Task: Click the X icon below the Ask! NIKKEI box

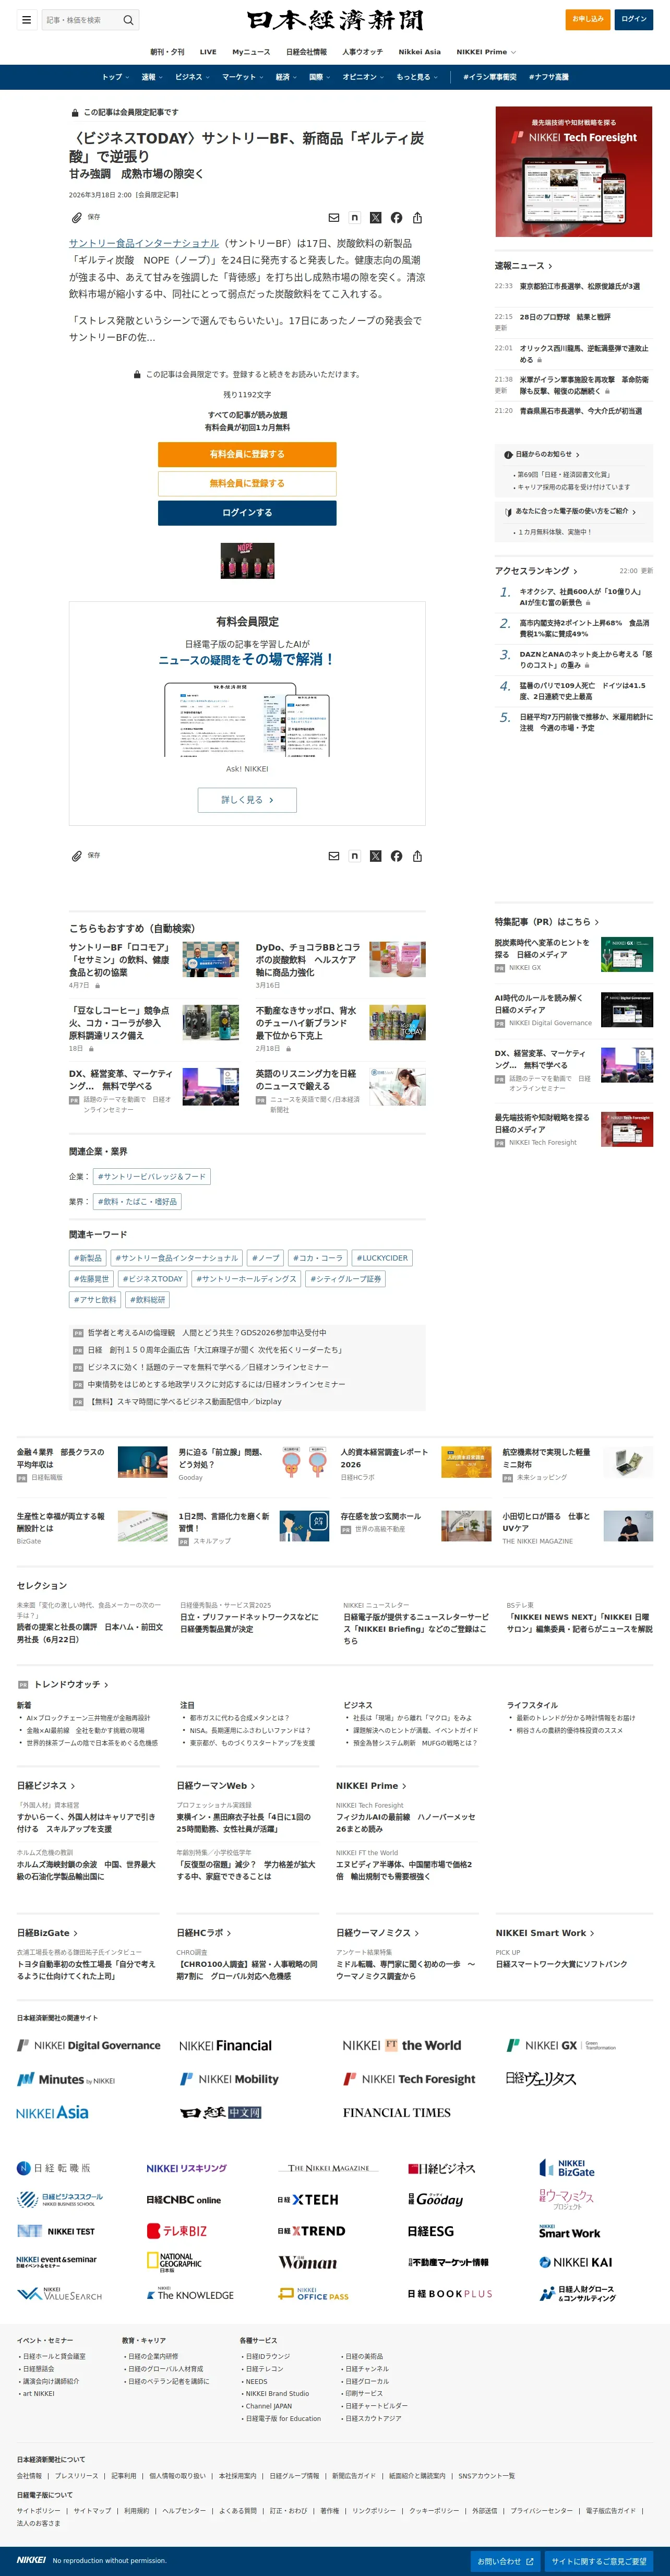Action: pyautogui.click(x=376, y=856)
